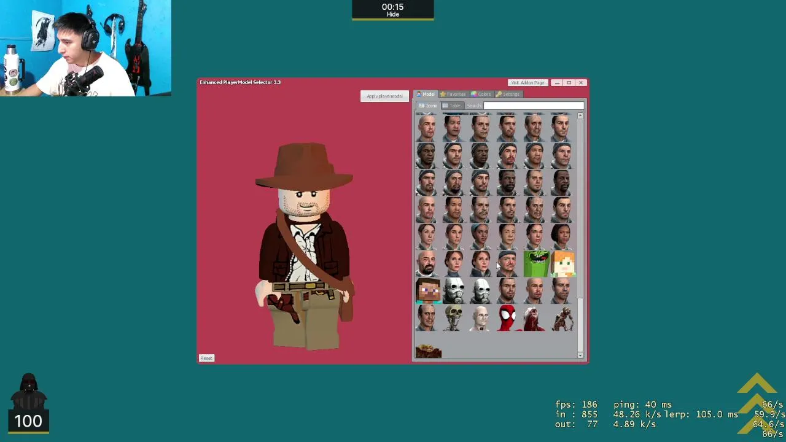The height and width of the screenshot is (442, 786).
Task: Click Apply playermodel button
Action: tap(384, 96)
